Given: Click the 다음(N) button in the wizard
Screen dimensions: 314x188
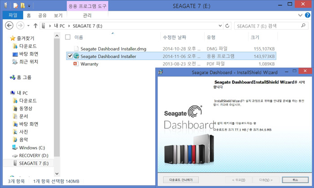Looking at the screenshot, I should click(266, 180).
